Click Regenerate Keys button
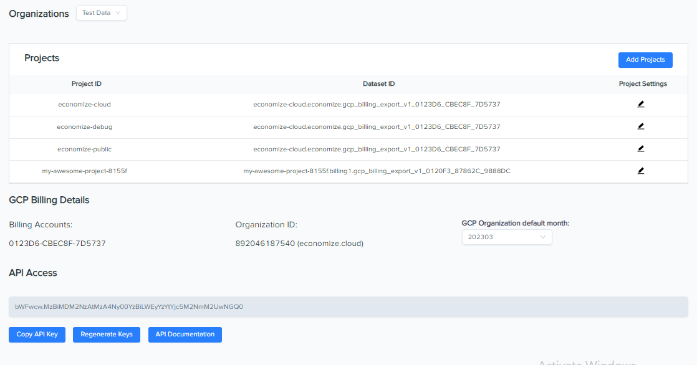Screen dimensions: 697x365 coord(106,334)
